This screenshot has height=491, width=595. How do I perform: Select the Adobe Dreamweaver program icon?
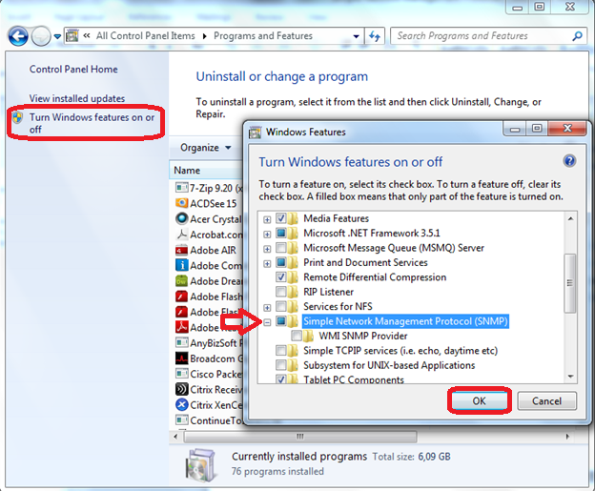[x=182, y=281]
